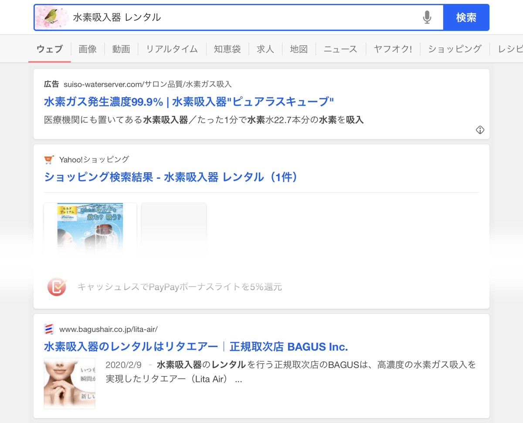
Task: Open the ニュース tab
Action: pyautogui.click(x=340, y=49)
